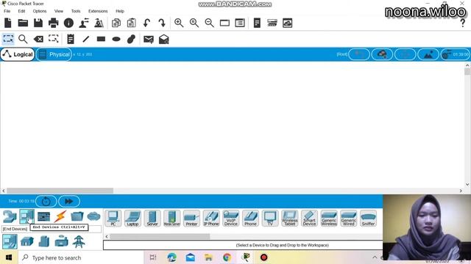Open custom devices dialog icon
471x264 pixels.
240,23
